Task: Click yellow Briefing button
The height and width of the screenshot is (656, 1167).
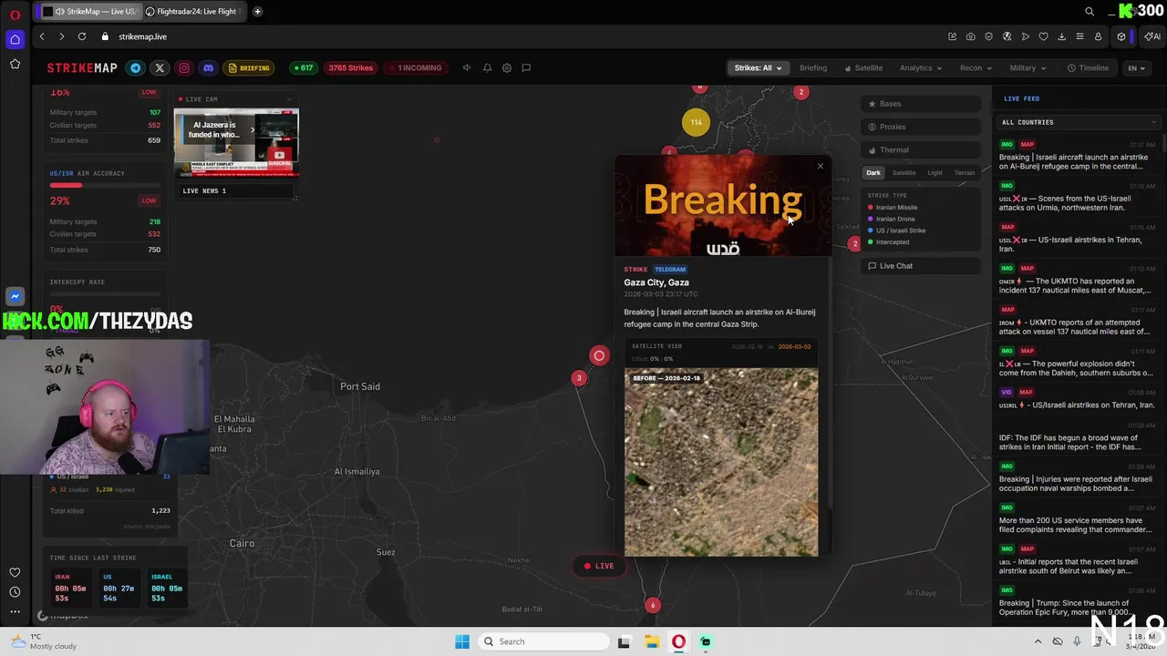Action: point(249,67)
